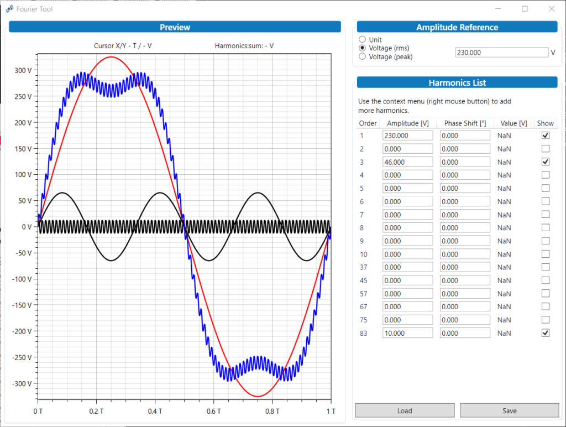Viewport: 566px width, 427px height.
Task: Click Amplitude field of harmonic order 3
Action: coord(407,162)
